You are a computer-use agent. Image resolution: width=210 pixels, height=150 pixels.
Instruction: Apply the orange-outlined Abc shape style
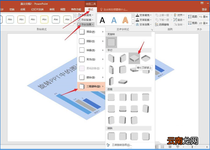(x=22, y=19)
